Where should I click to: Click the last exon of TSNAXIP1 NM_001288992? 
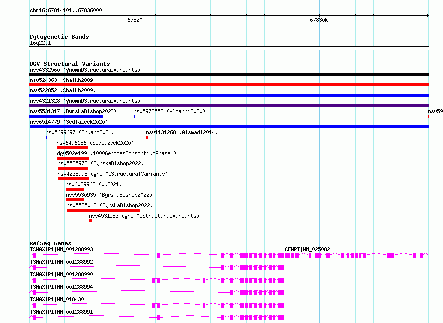tap(281, 268)
